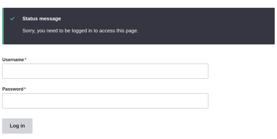
Task: Click the Username text field
Action: pos(105,71)
